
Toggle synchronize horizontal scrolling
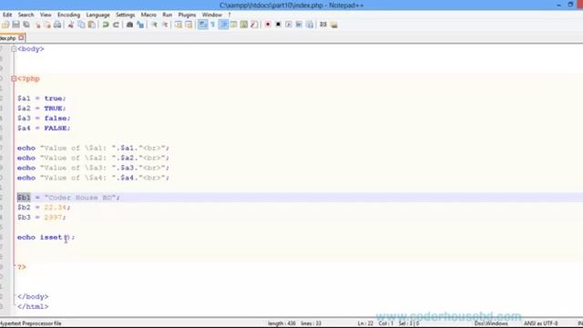pos(189,25)
